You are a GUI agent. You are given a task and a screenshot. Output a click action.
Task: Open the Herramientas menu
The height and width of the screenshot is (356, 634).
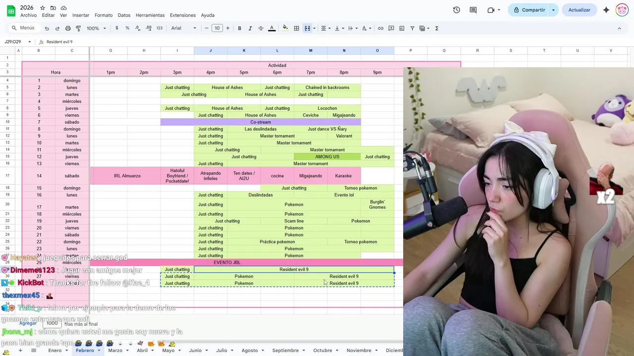[150, 15]
